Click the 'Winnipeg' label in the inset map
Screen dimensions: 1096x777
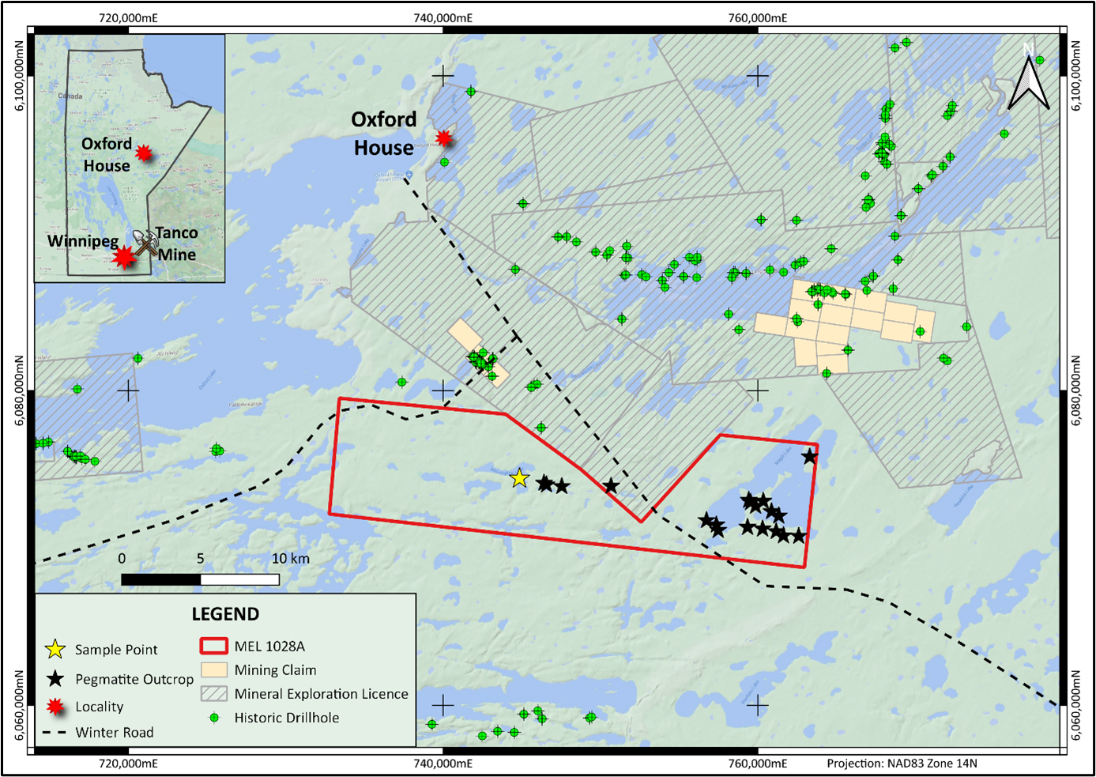click(x=83, y=241)
